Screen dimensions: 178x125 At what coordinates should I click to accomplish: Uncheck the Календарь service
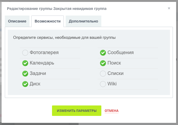coord(25,63)
